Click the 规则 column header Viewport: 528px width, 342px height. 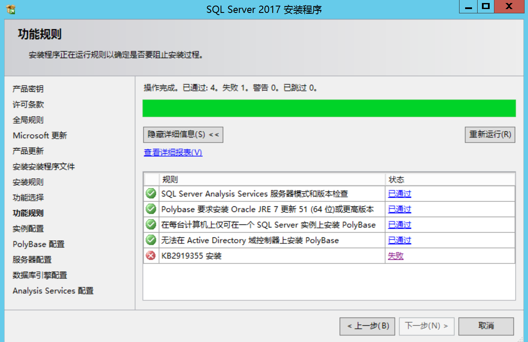[272, 180]
